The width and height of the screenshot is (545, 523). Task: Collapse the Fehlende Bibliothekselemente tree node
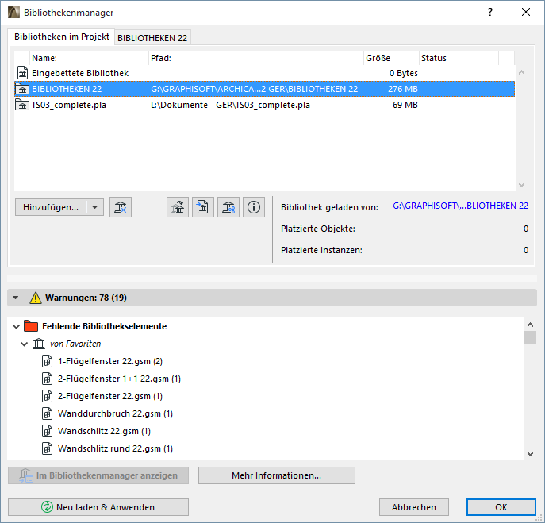pos(16,326)
